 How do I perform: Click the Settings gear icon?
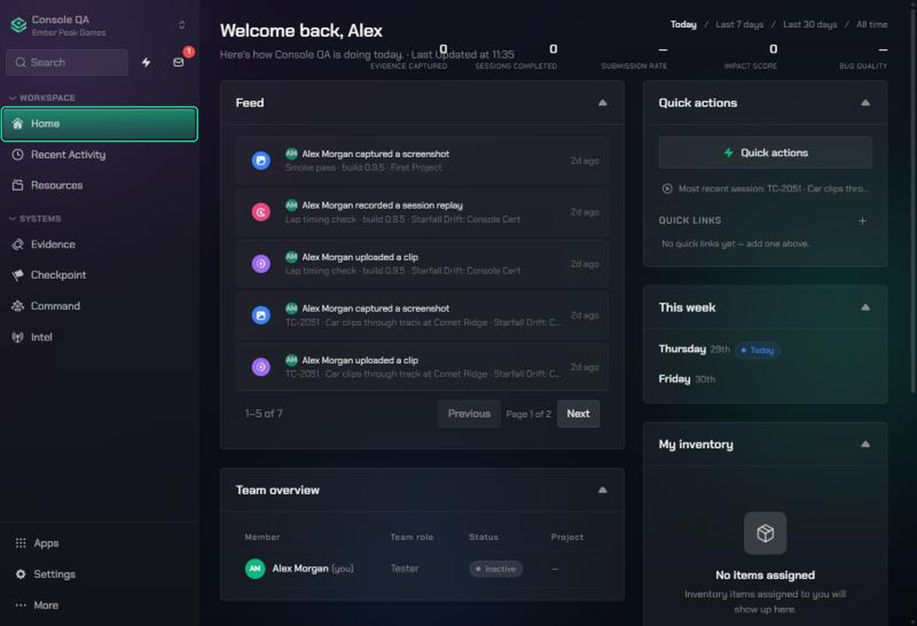pos(21,574)
